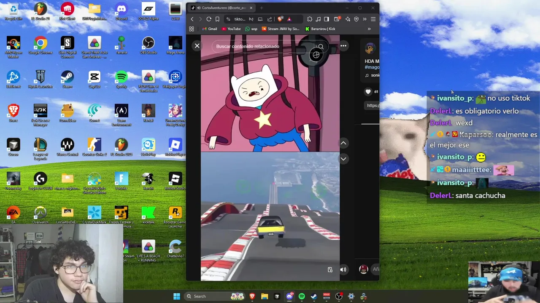Select the Battle.net desktop icon

tap(13, 80)
